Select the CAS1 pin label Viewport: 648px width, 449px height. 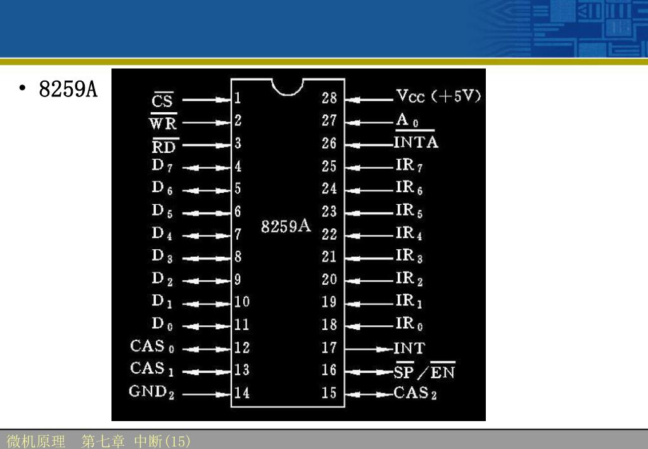(x=153, y=368)
